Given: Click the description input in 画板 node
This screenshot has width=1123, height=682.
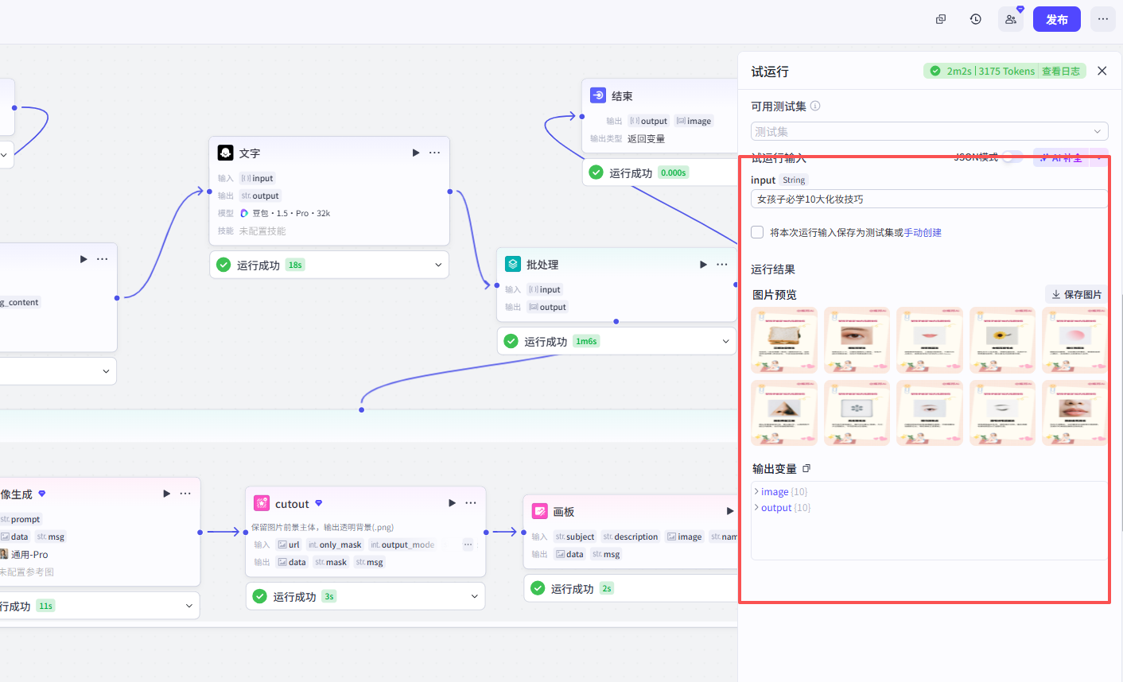Looking at the screenshot, I should (630, 537).
